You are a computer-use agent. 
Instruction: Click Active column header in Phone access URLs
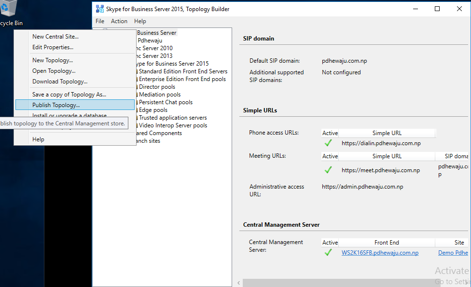click(x=330, y=133)
